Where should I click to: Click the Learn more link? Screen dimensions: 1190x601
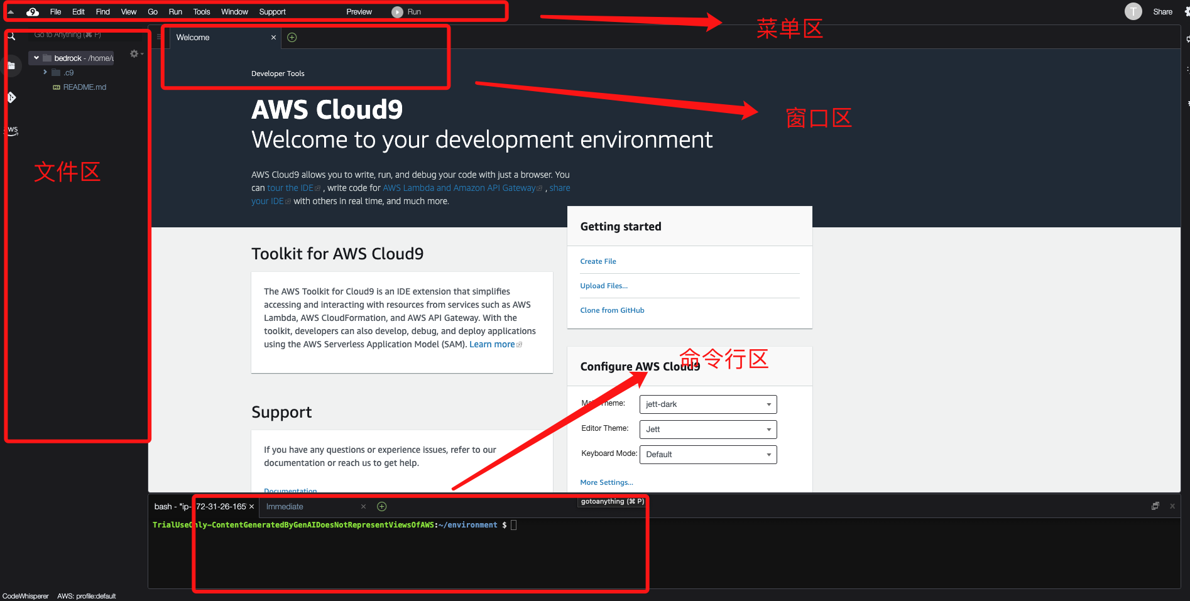pyautogui.click(x=492, y=344)
